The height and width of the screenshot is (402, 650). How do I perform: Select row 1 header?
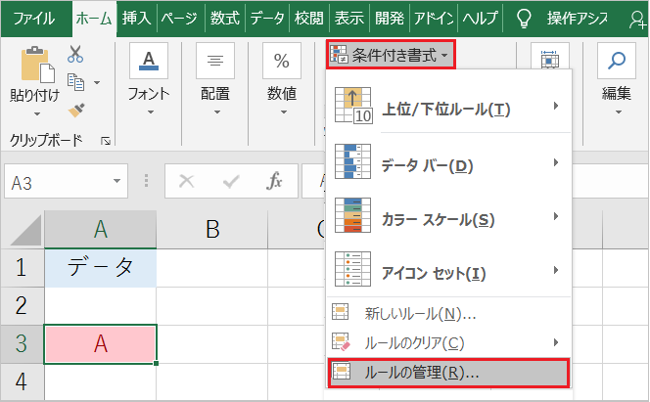point(22,267)
